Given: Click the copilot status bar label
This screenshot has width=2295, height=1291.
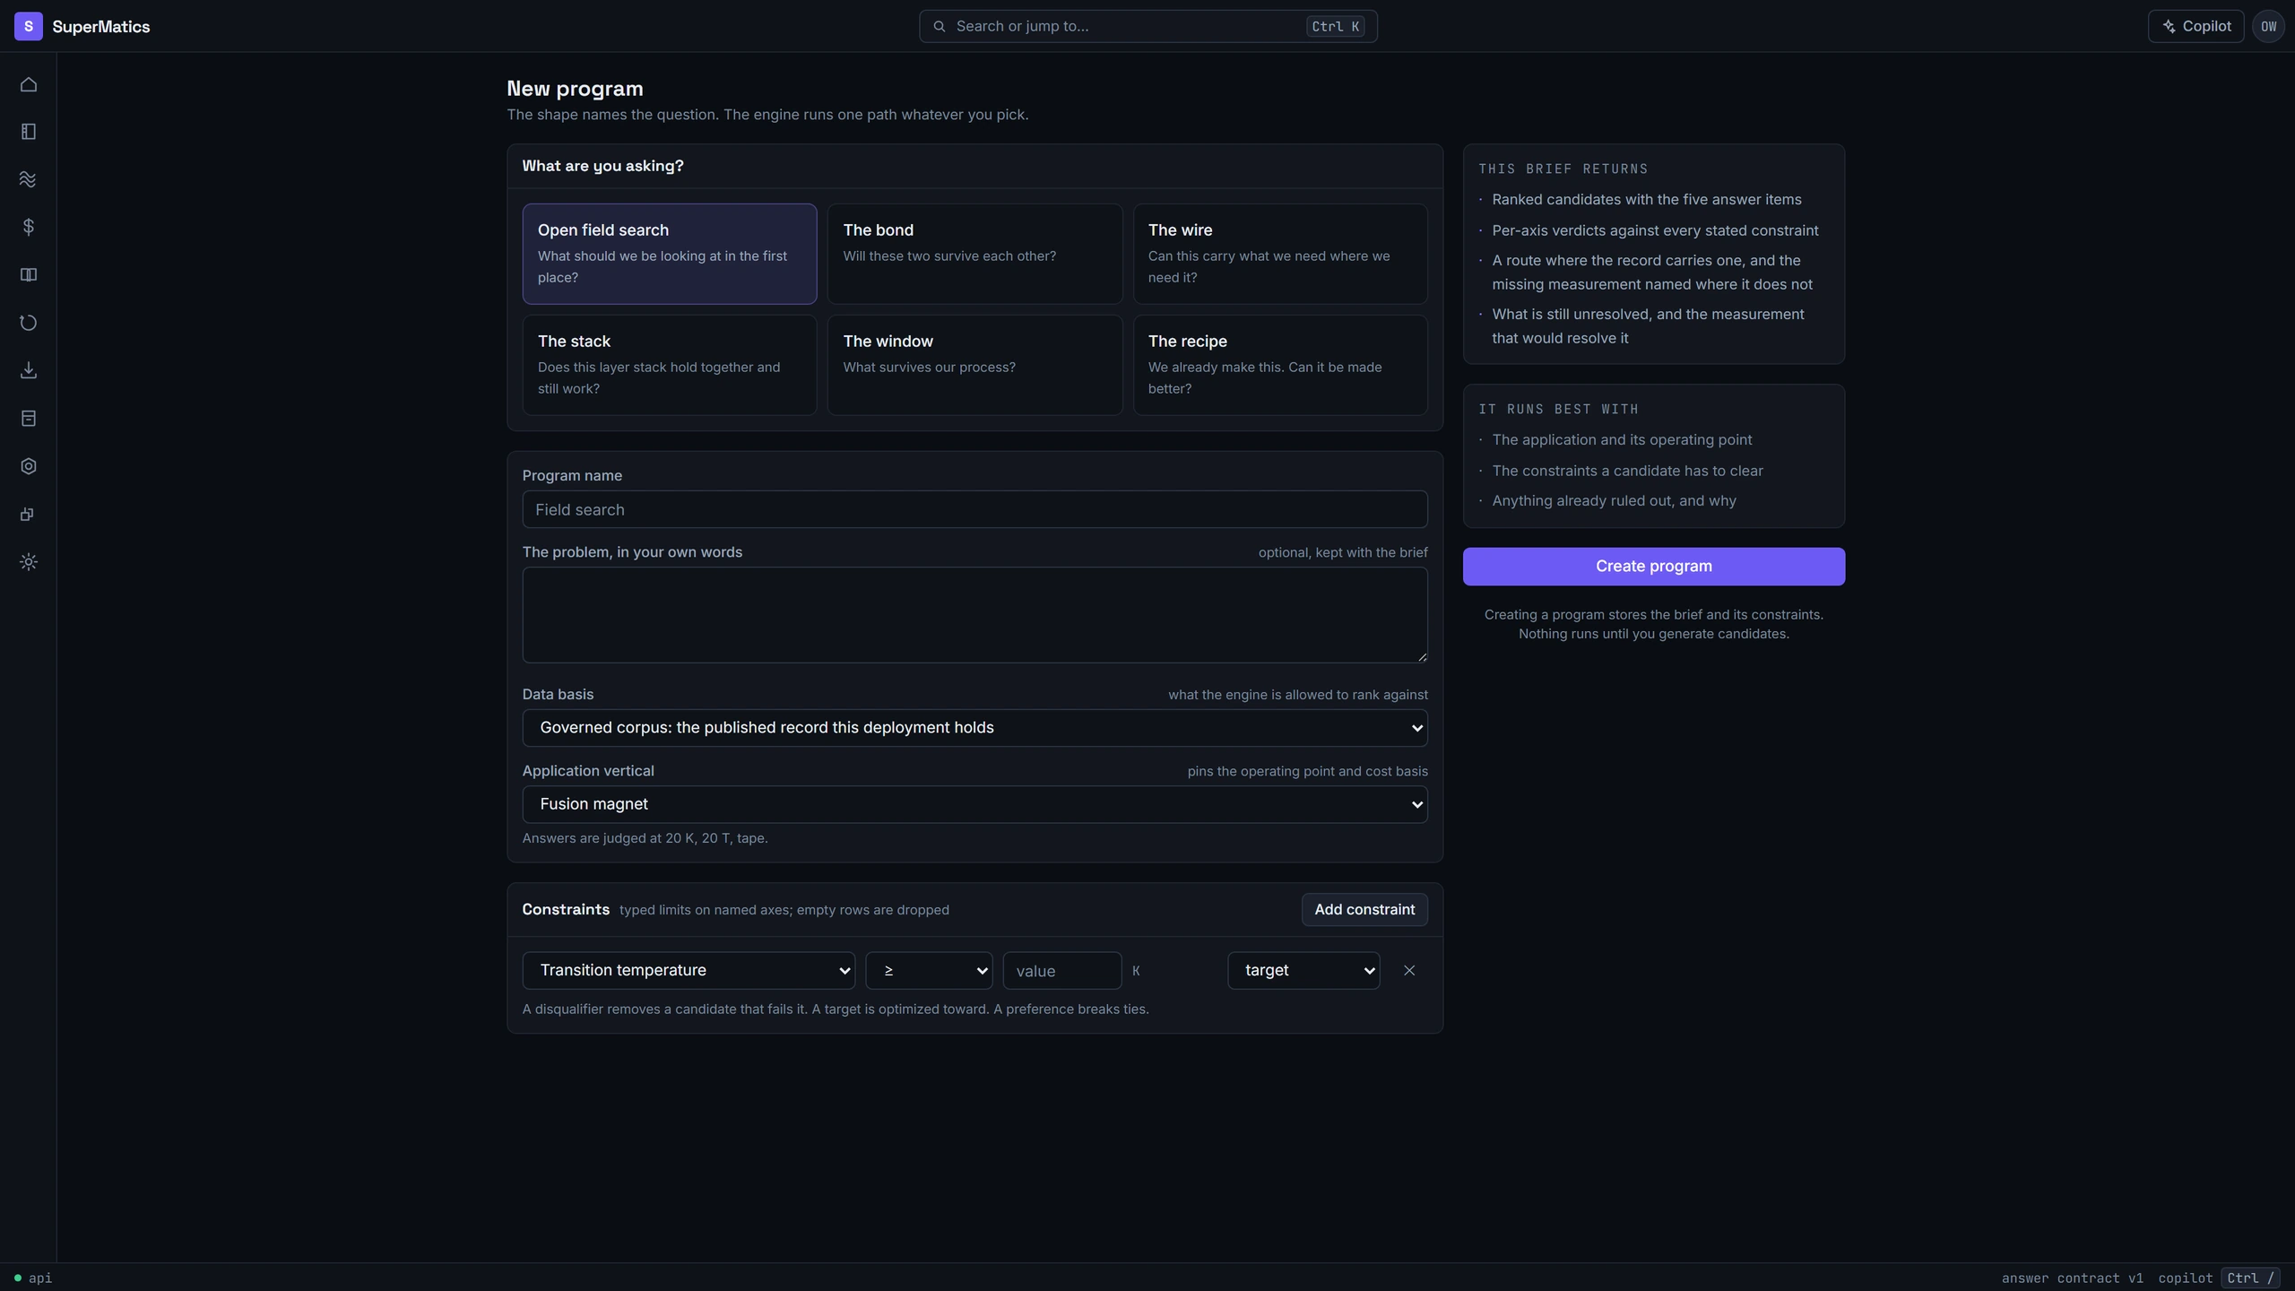Looking at the screenshot, I should pos(2185,1278).
